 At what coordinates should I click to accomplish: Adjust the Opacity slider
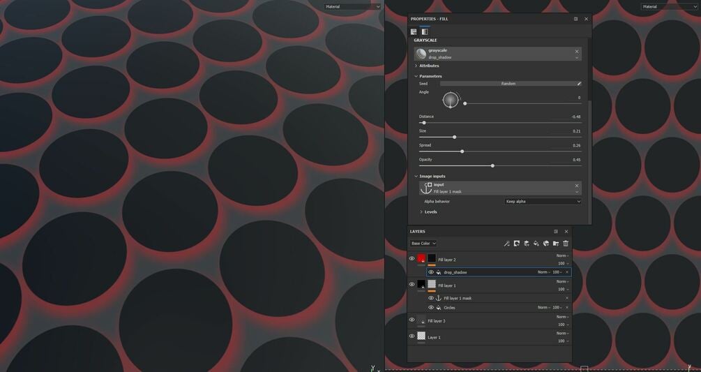(500, 166)
